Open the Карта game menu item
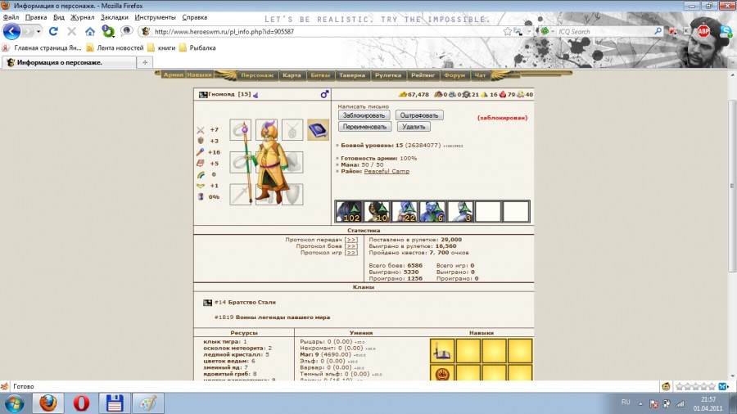The height and width of the screenshot is (414, 737). [292, 75]
